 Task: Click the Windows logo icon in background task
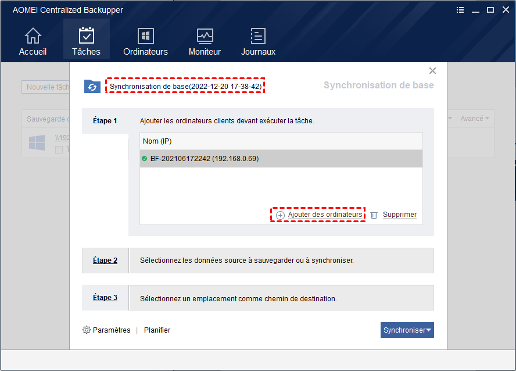[37, 142]
